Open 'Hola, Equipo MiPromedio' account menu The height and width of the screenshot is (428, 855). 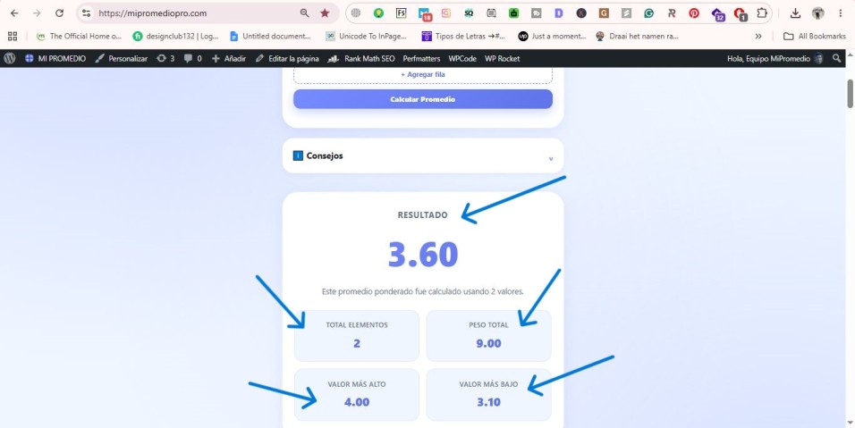click(775, 58)
